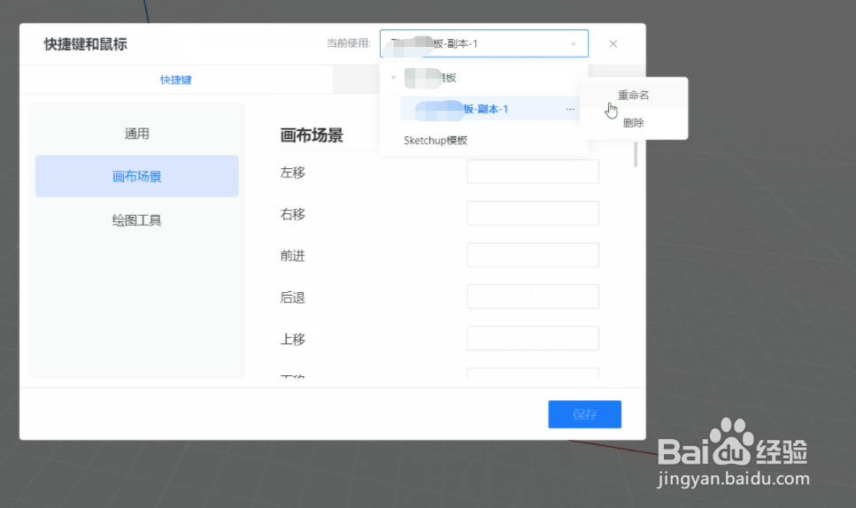
Task: Open the more options dots for 副本-1
Action: coord(570,109)
